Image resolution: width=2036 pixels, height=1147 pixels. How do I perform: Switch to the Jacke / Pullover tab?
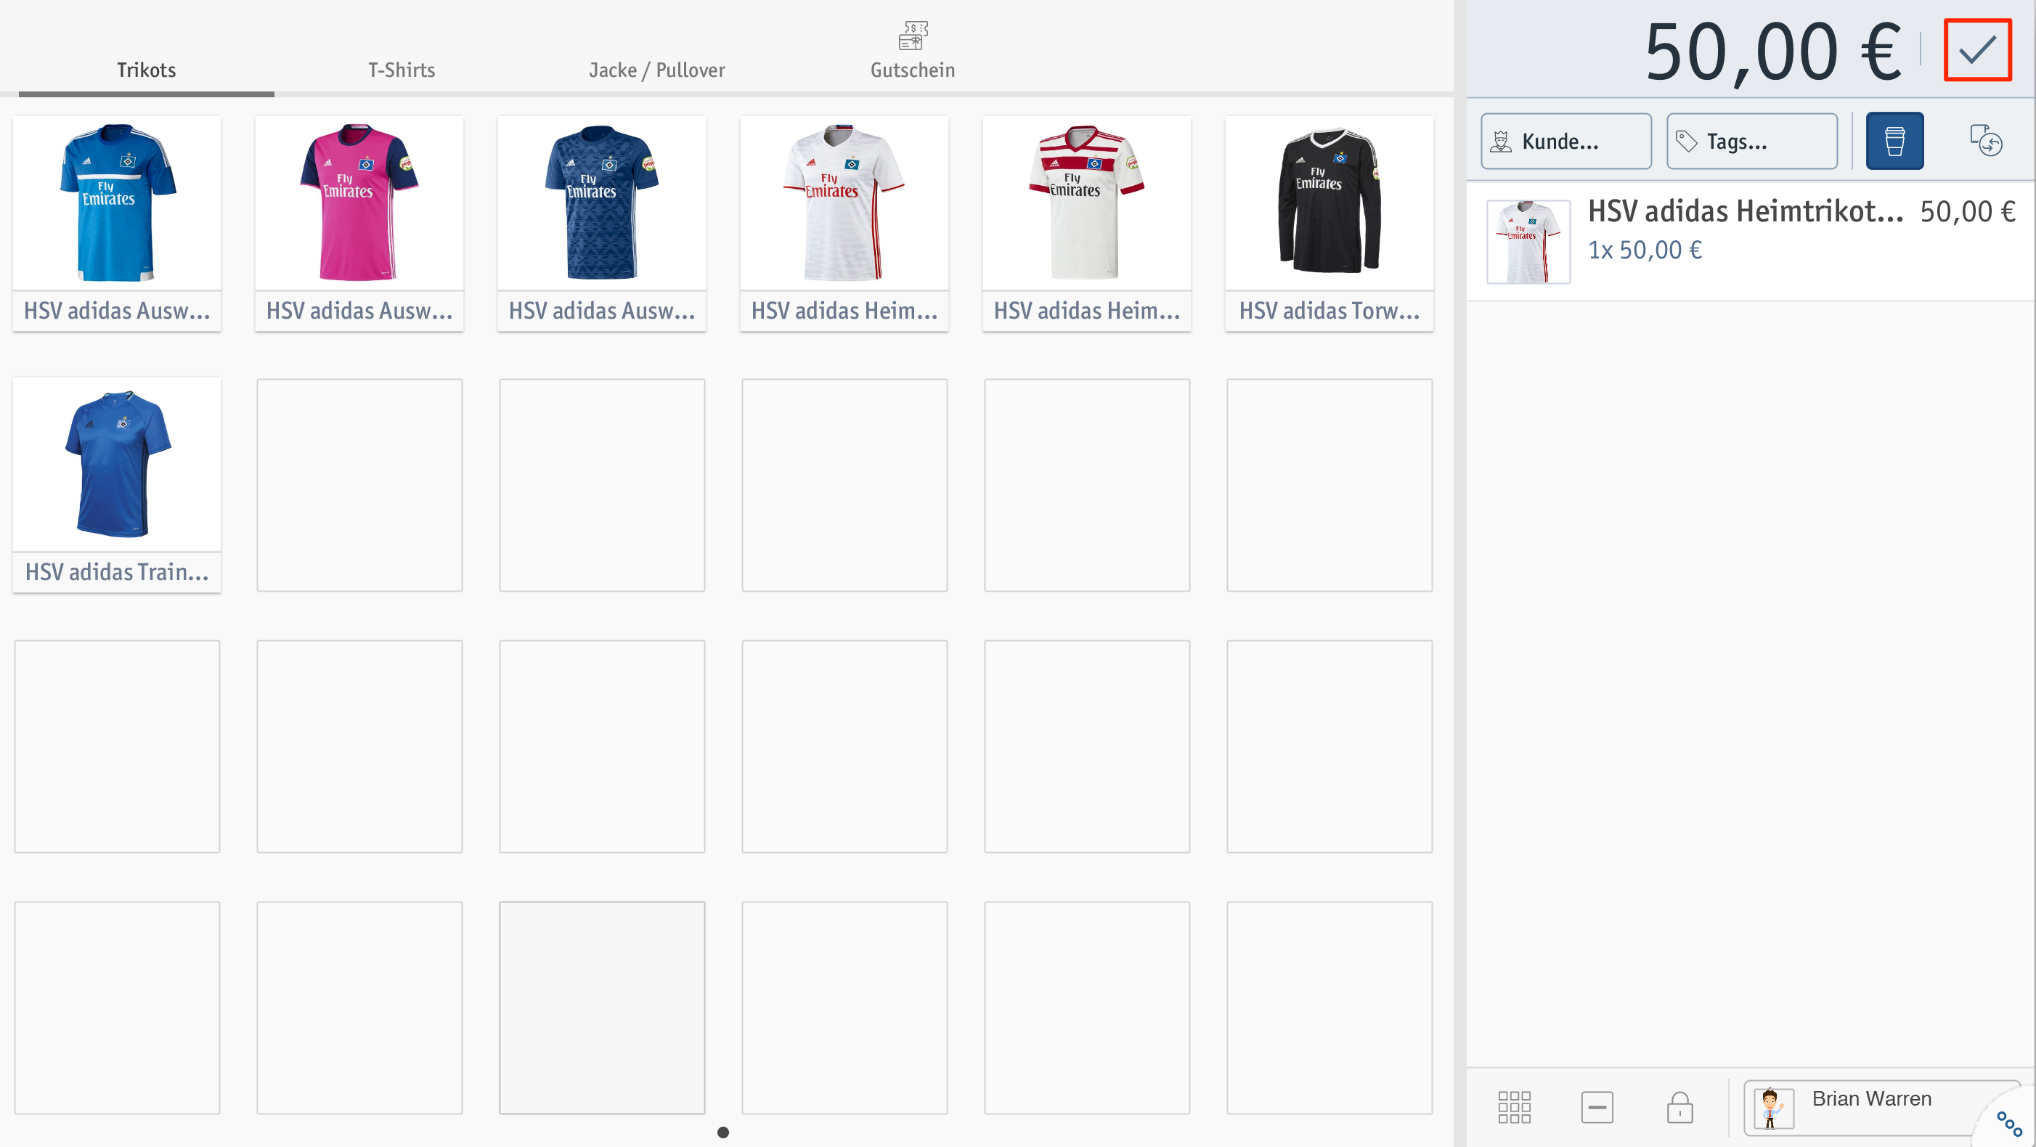click(657, 70)
